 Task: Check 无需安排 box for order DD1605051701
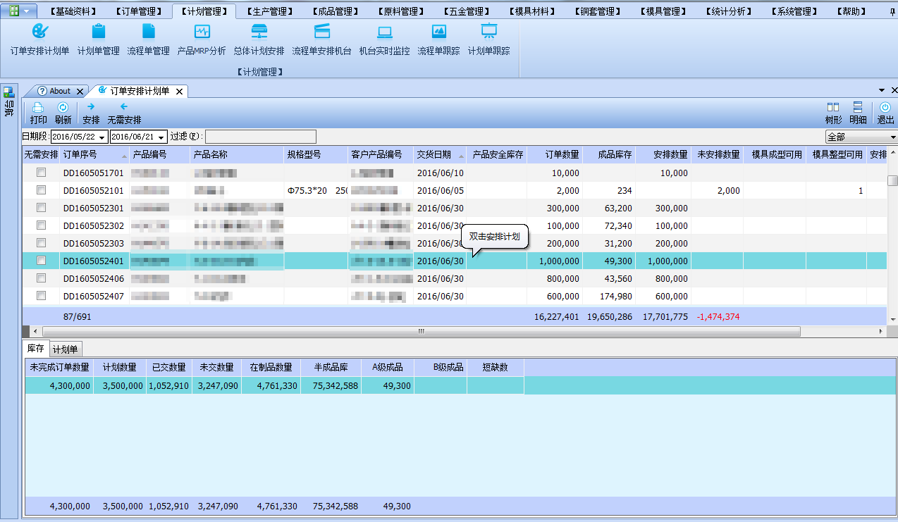(41, 173)
